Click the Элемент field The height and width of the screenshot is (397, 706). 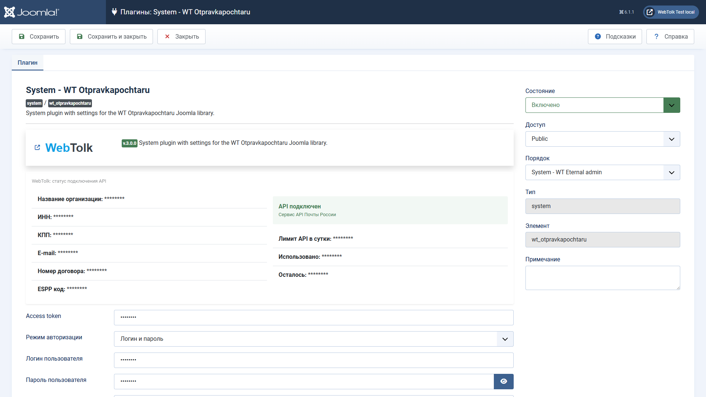603,240
